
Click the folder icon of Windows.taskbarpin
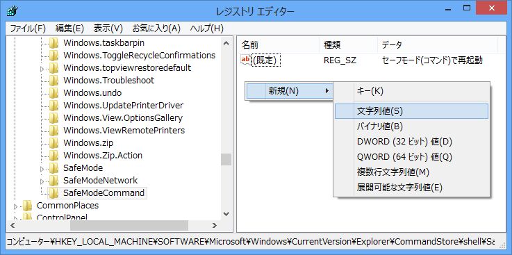(53, 43)
